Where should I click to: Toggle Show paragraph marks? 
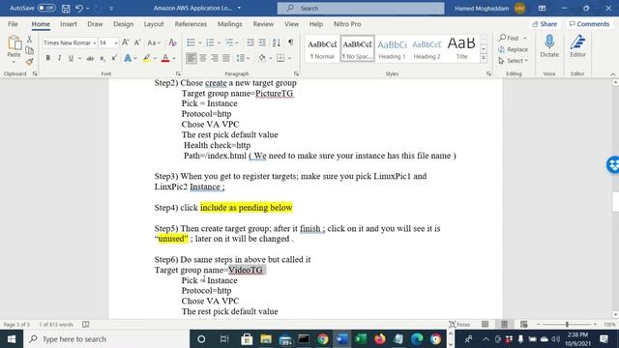click(x=290, y=43)
